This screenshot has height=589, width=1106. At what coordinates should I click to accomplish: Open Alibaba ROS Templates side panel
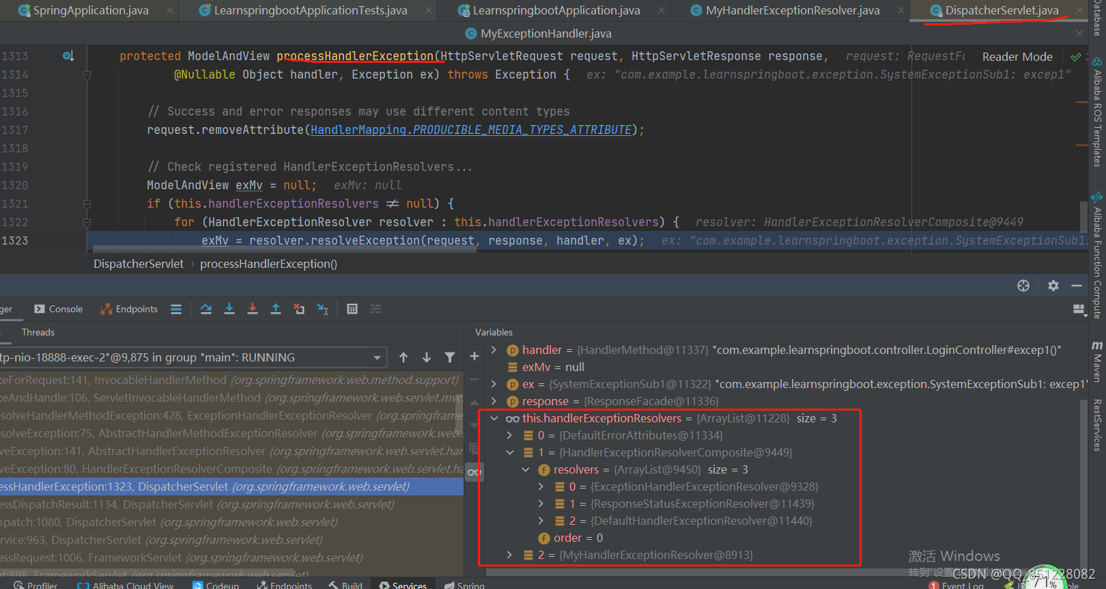point(1097,112)
